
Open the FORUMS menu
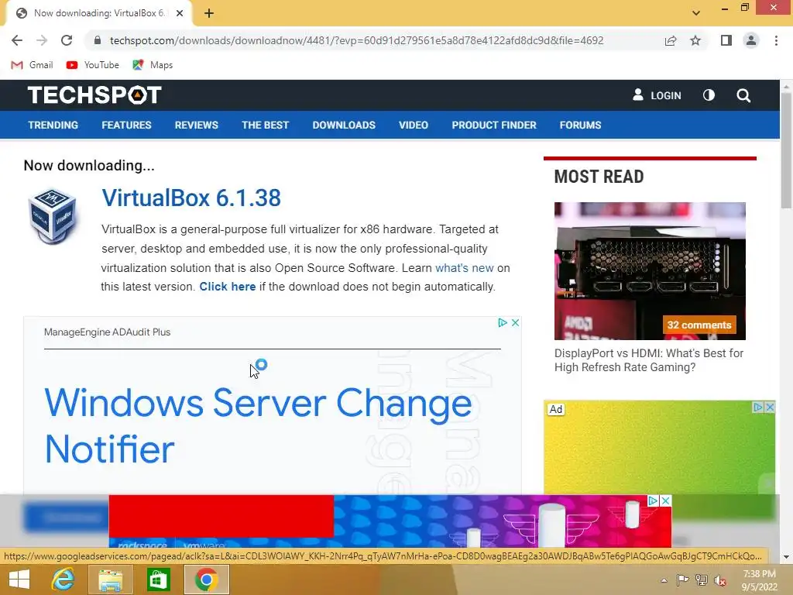pos(580,125)
